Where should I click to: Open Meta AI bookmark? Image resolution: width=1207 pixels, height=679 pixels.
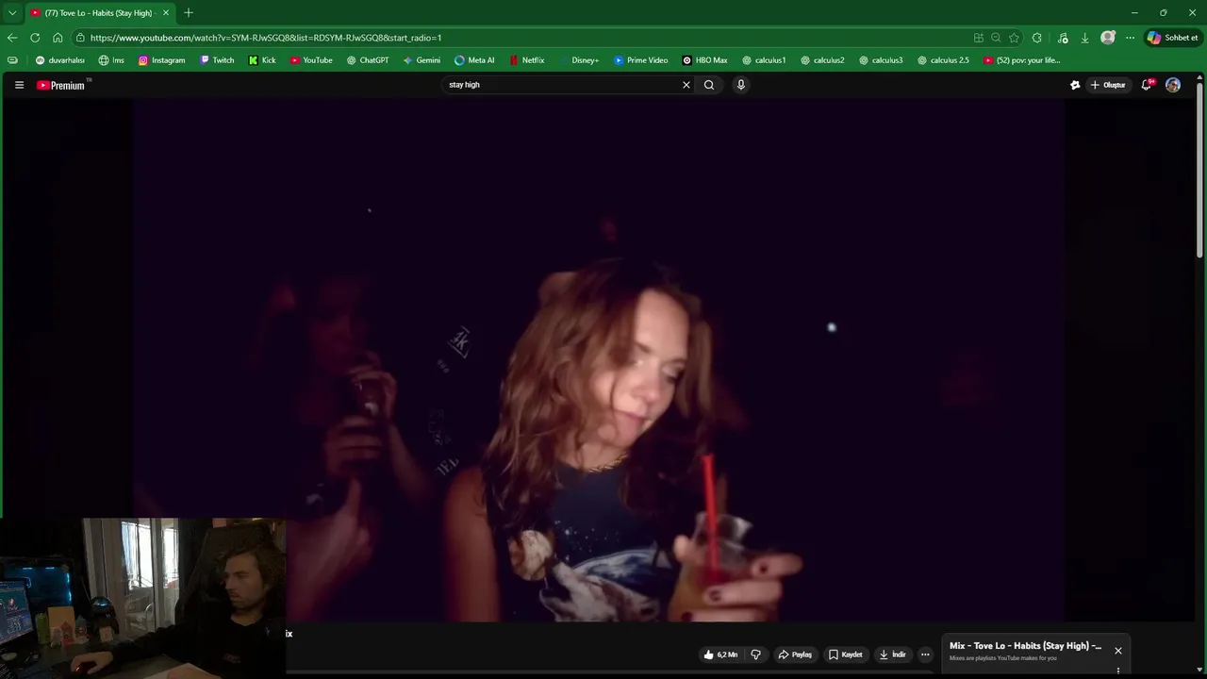[x=474, y=60]
